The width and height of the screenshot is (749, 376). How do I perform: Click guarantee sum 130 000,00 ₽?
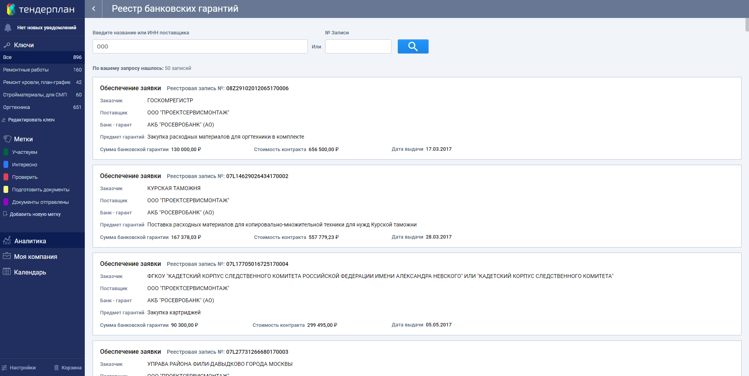(186, 149)
